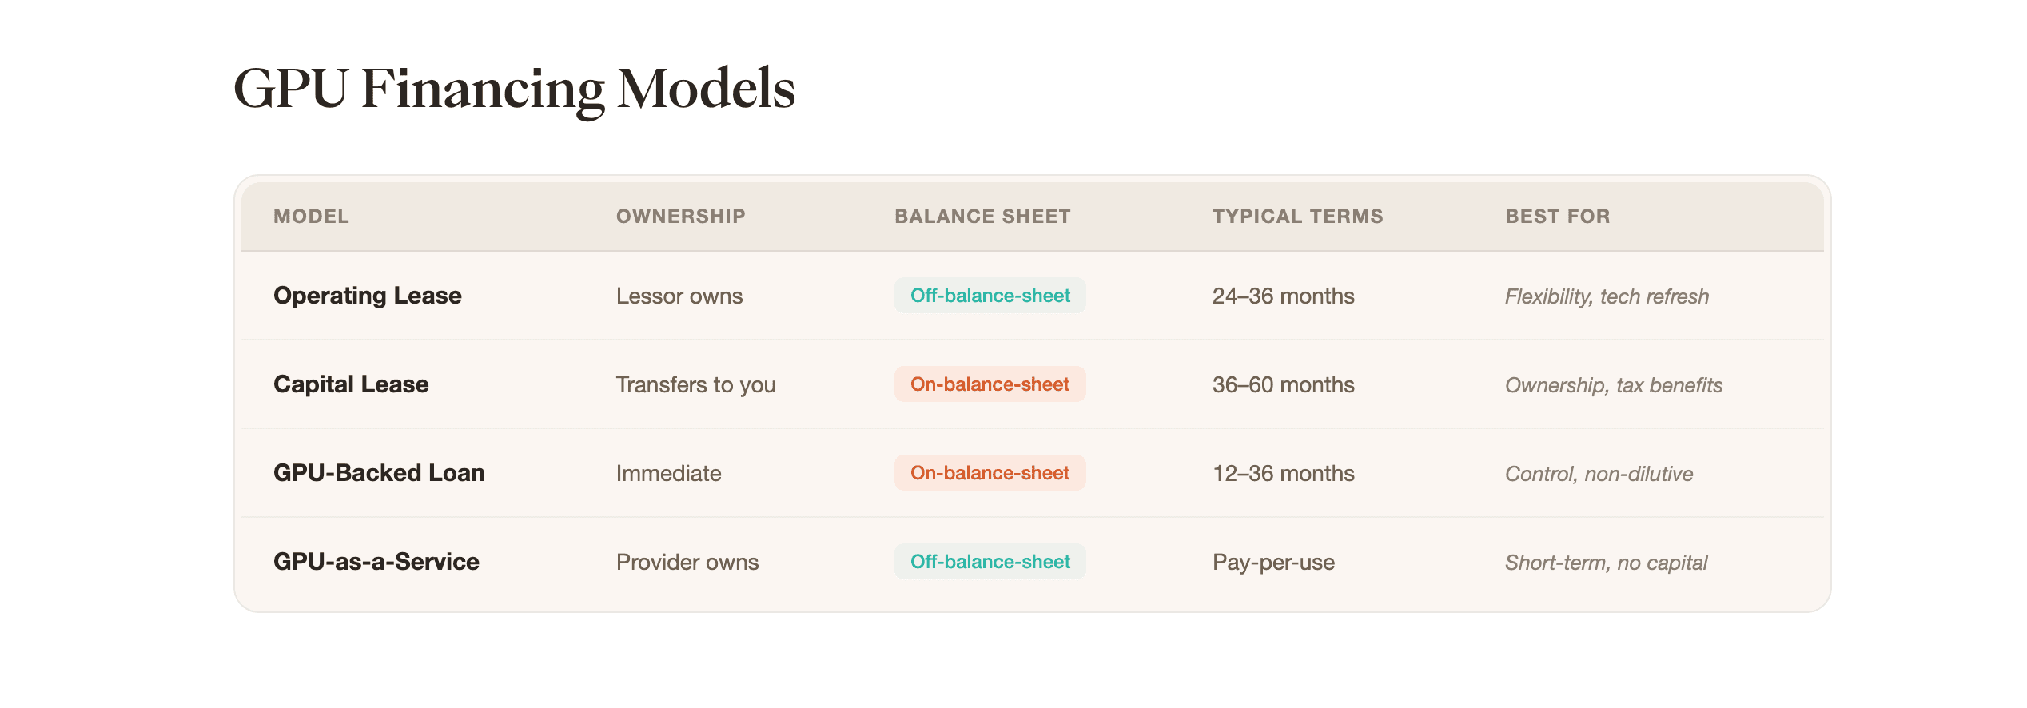Select the GPU-as-a-Service row name
Image resolution: width=2027 pixels, height=708 pixels.
(376, 562)
